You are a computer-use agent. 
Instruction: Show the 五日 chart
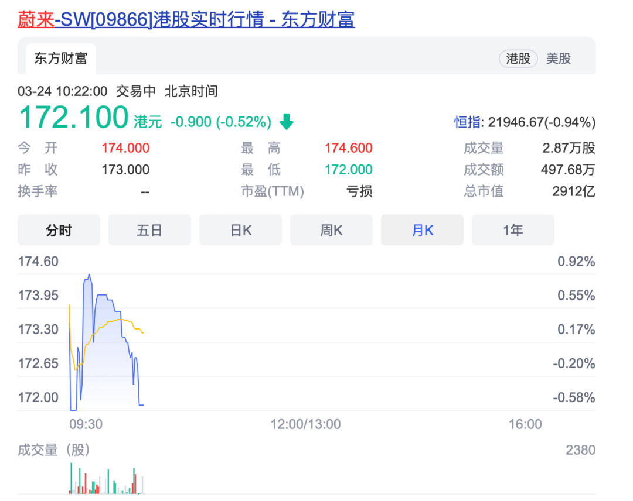tap(149, 230)
